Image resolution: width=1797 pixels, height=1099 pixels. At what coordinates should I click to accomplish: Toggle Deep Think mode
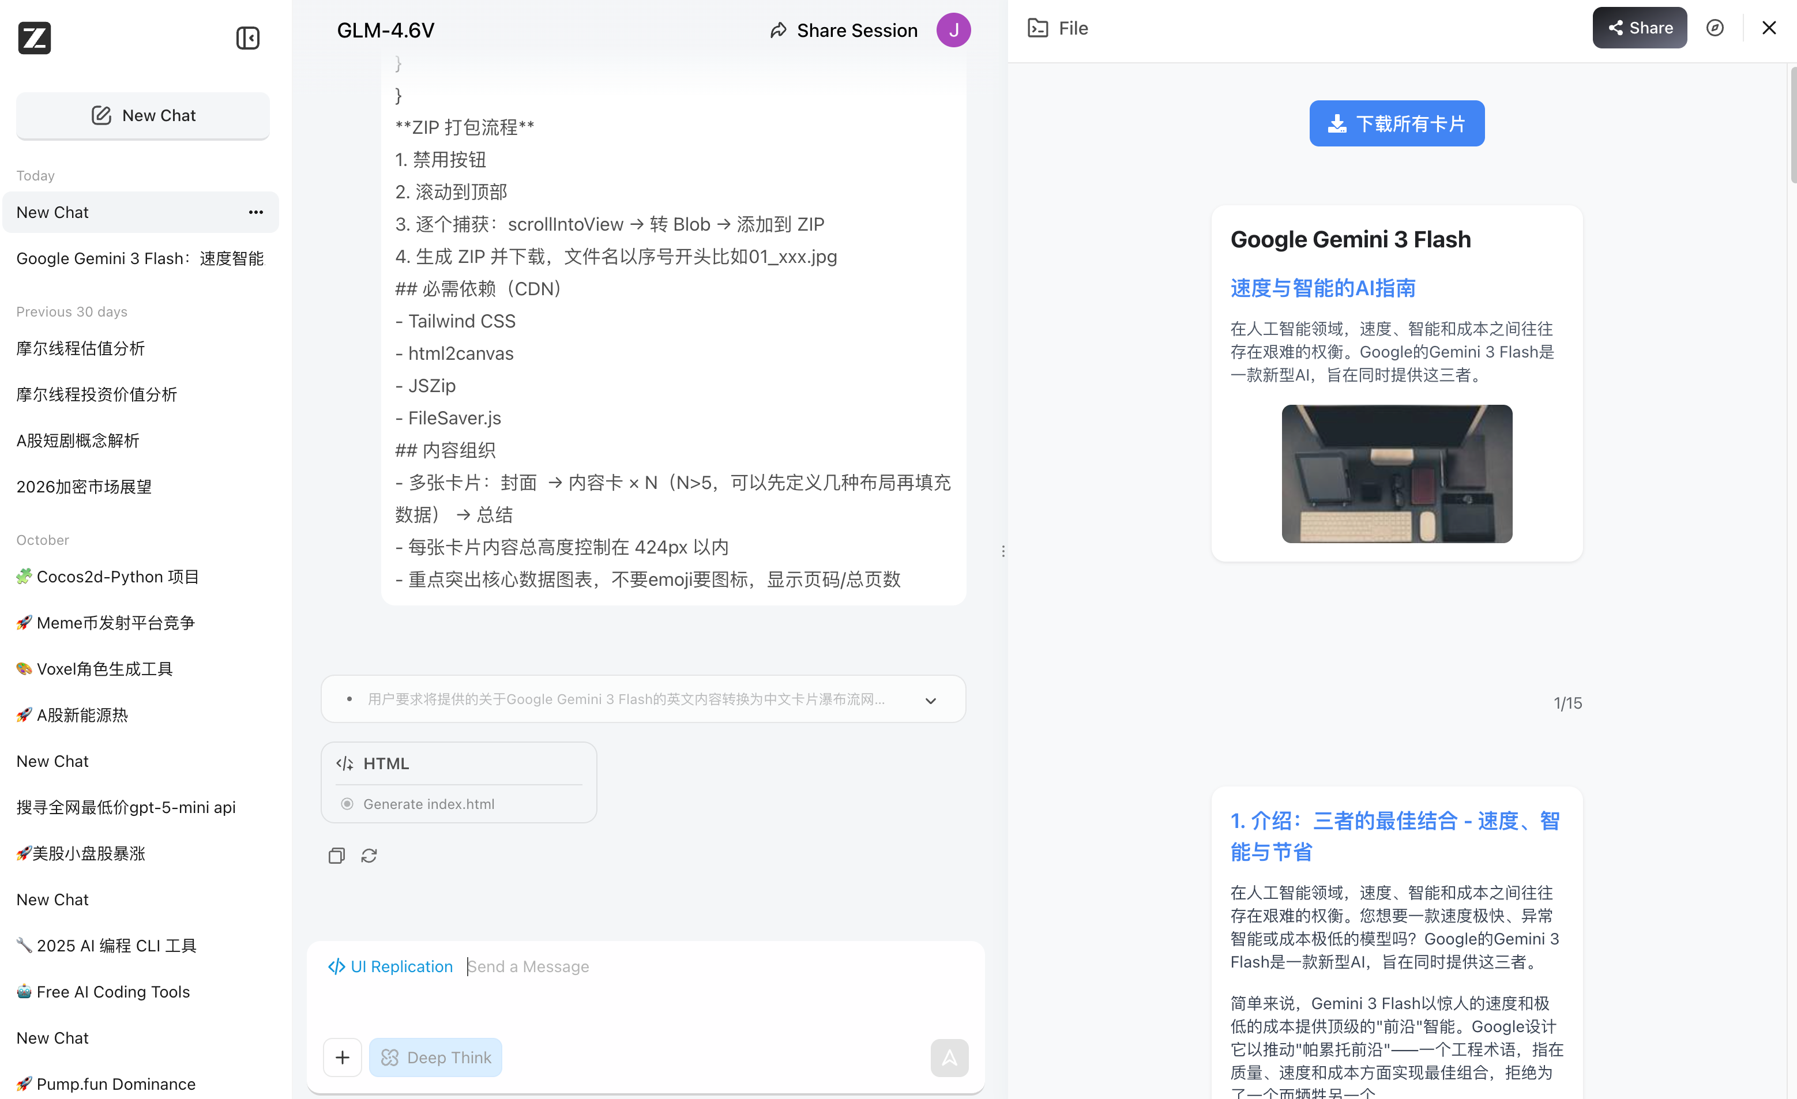[x=435, y=1057]
